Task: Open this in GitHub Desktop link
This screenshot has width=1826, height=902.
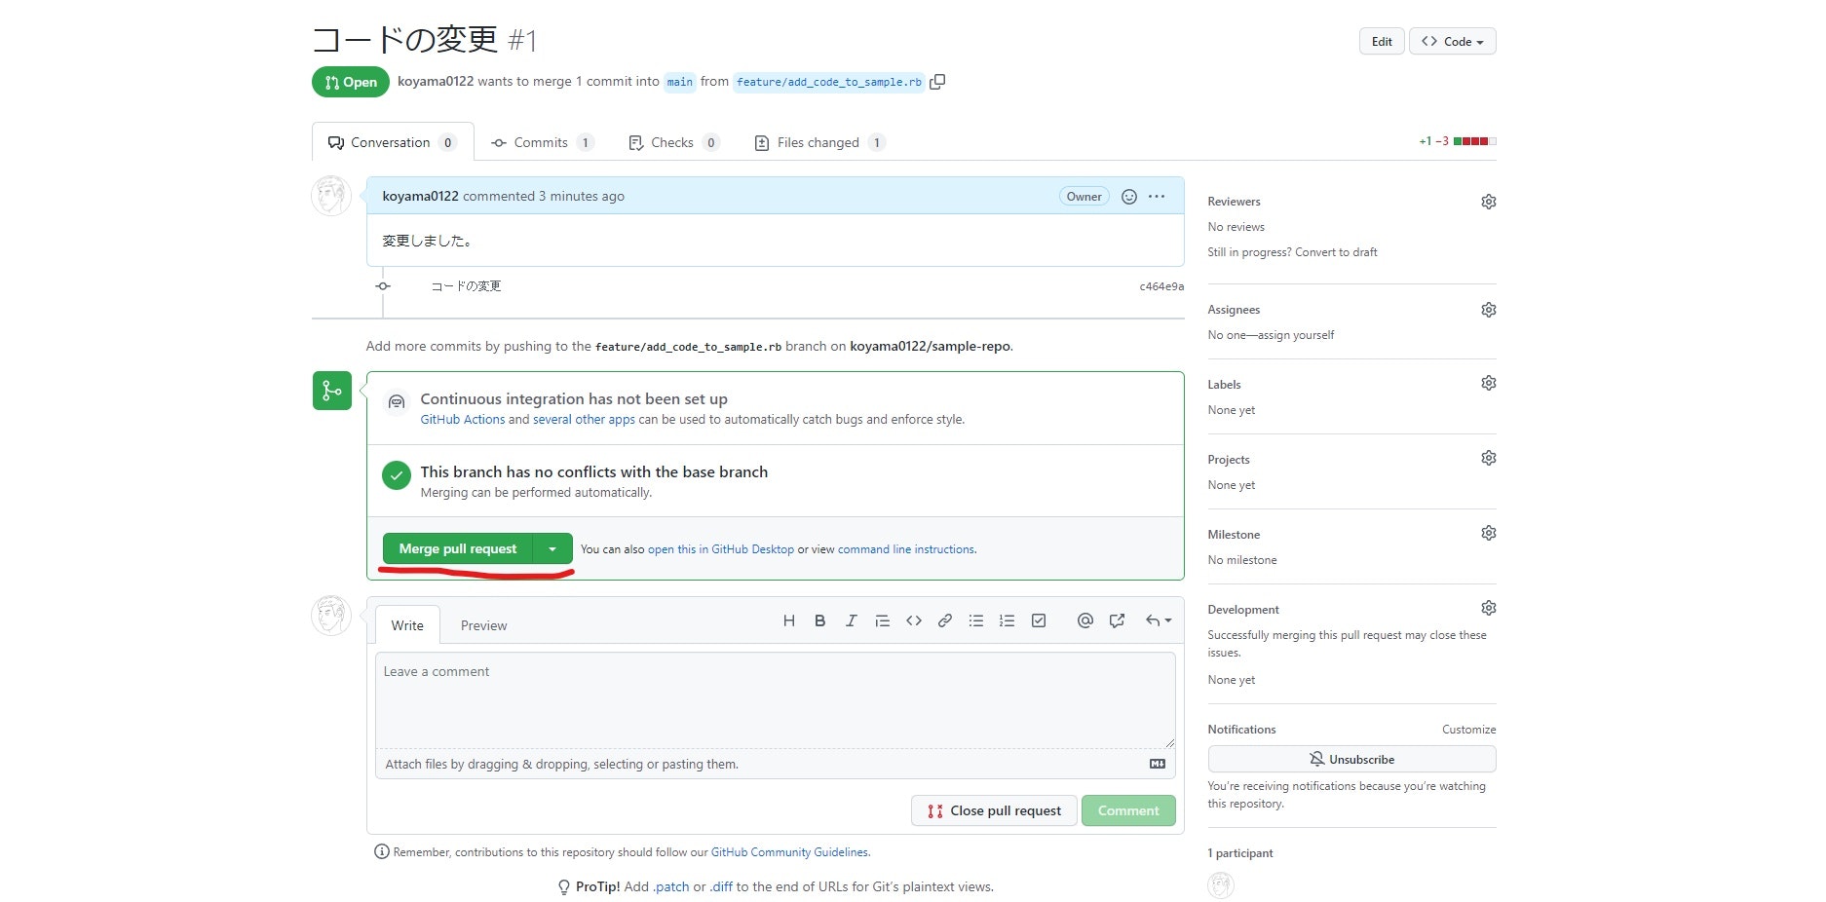Action: click(x=721, y=549)
